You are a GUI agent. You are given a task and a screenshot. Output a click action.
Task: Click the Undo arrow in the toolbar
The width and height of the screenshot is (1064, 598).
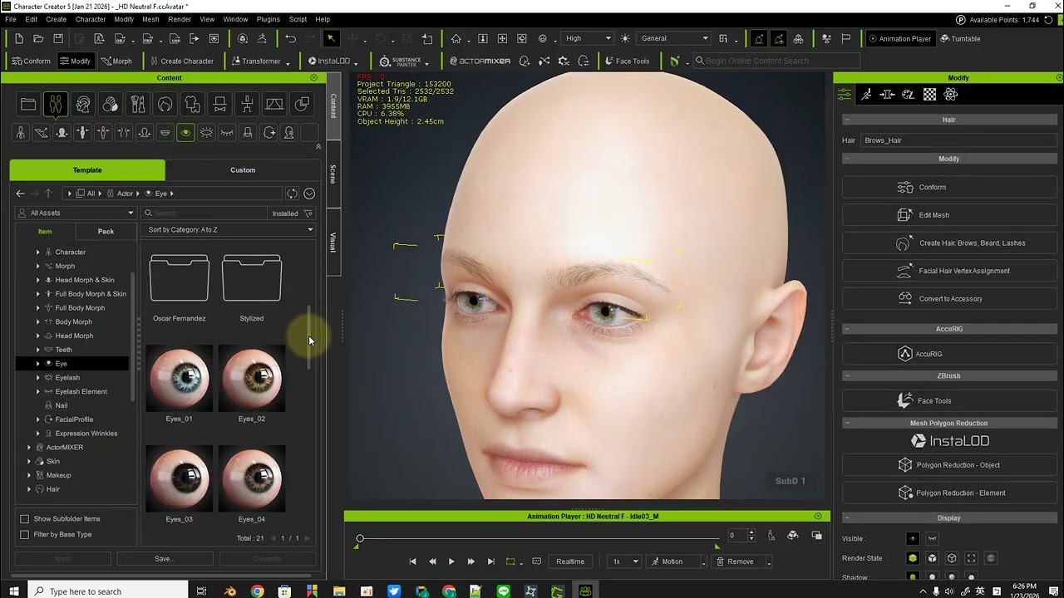(290, 39)
